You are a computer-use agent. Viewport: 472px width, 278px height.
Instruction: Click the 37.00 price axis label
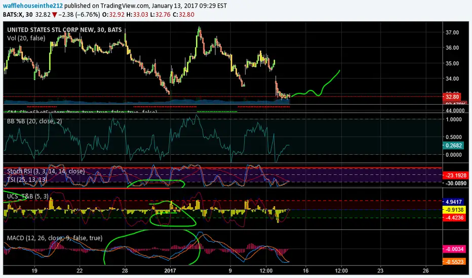point(452,32)
